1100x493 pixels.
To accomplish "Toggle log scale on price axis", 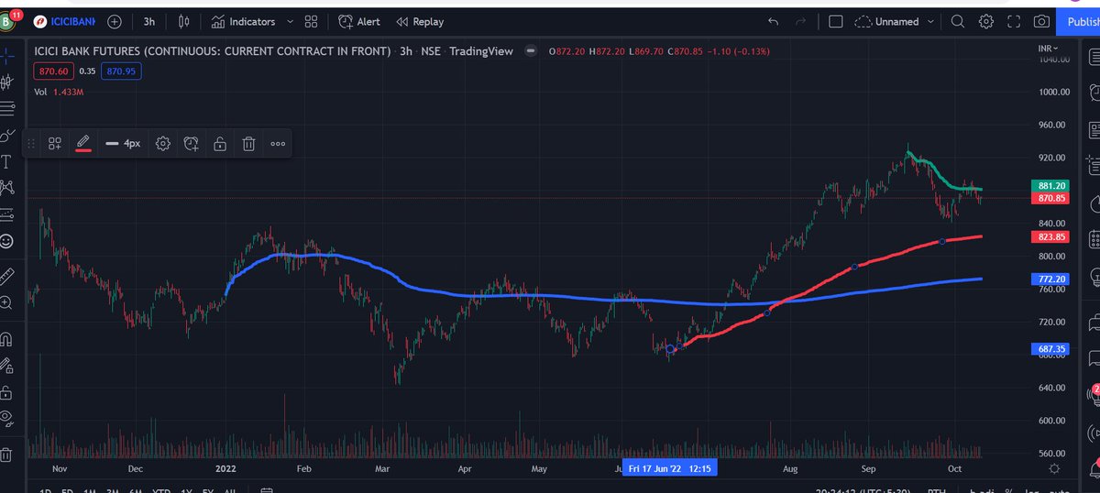I will pyautogui.click(x=1030, y=491).
